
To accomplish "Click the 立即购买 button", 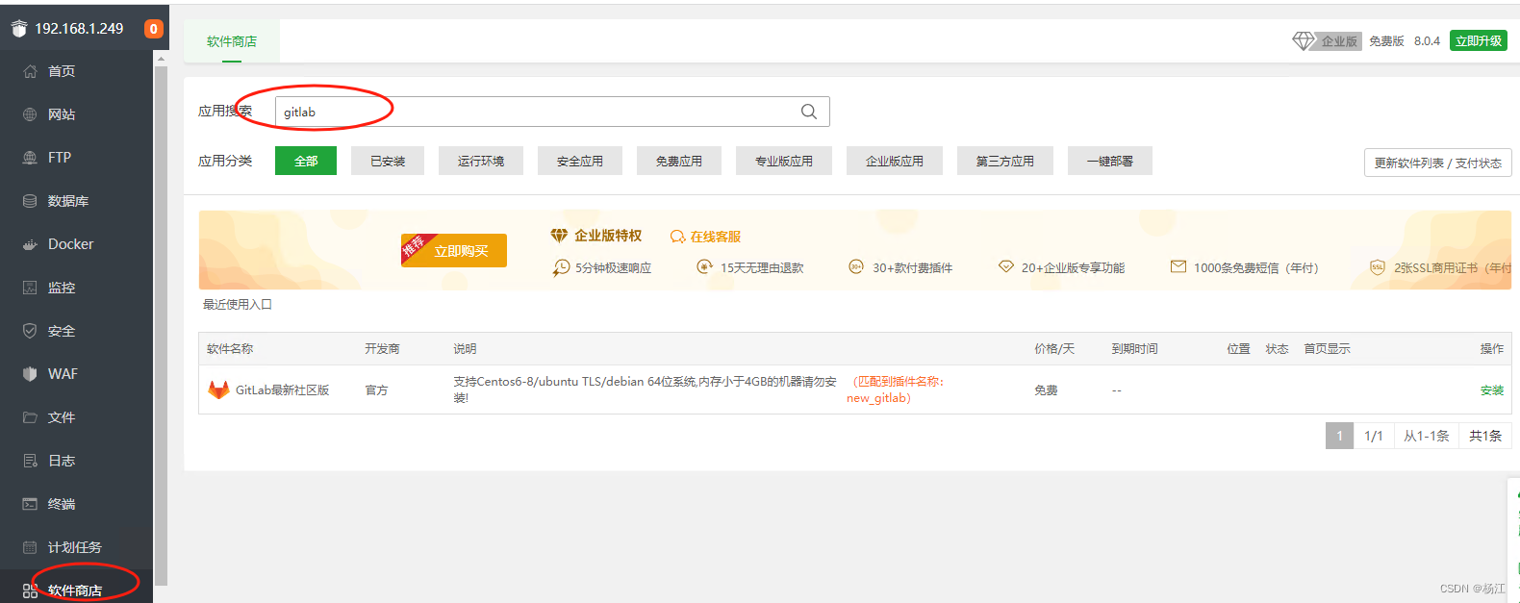I will coord(454,250).
